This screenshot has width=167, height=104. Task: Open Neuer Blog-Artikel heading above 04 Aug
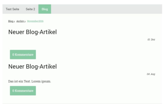click(33, 66)
